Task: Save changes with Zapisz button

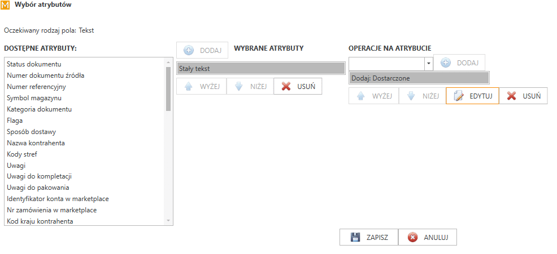Action: [x=369, y=237]
